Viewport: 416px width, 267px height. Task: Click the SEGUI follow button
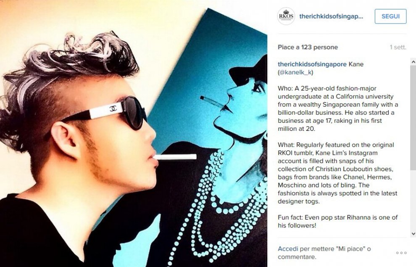click(390, 16)
